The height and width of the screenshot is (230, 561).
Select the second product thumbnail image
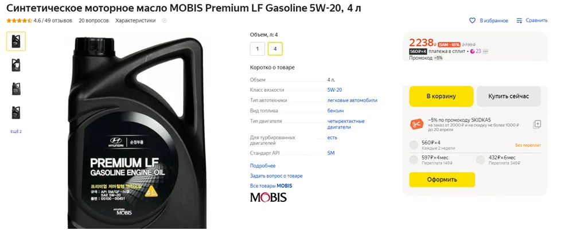coord(16,65)
